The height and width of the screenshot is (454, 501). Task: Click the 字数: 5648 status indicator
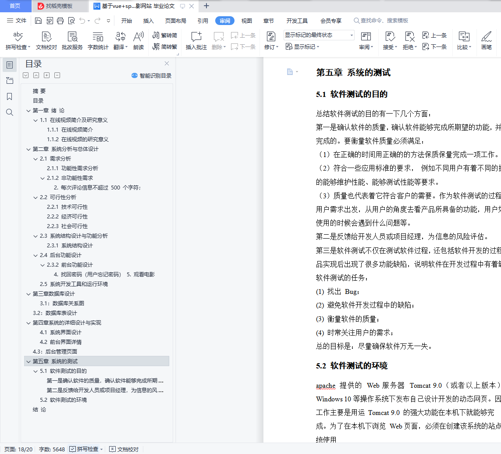pos(52,449)
